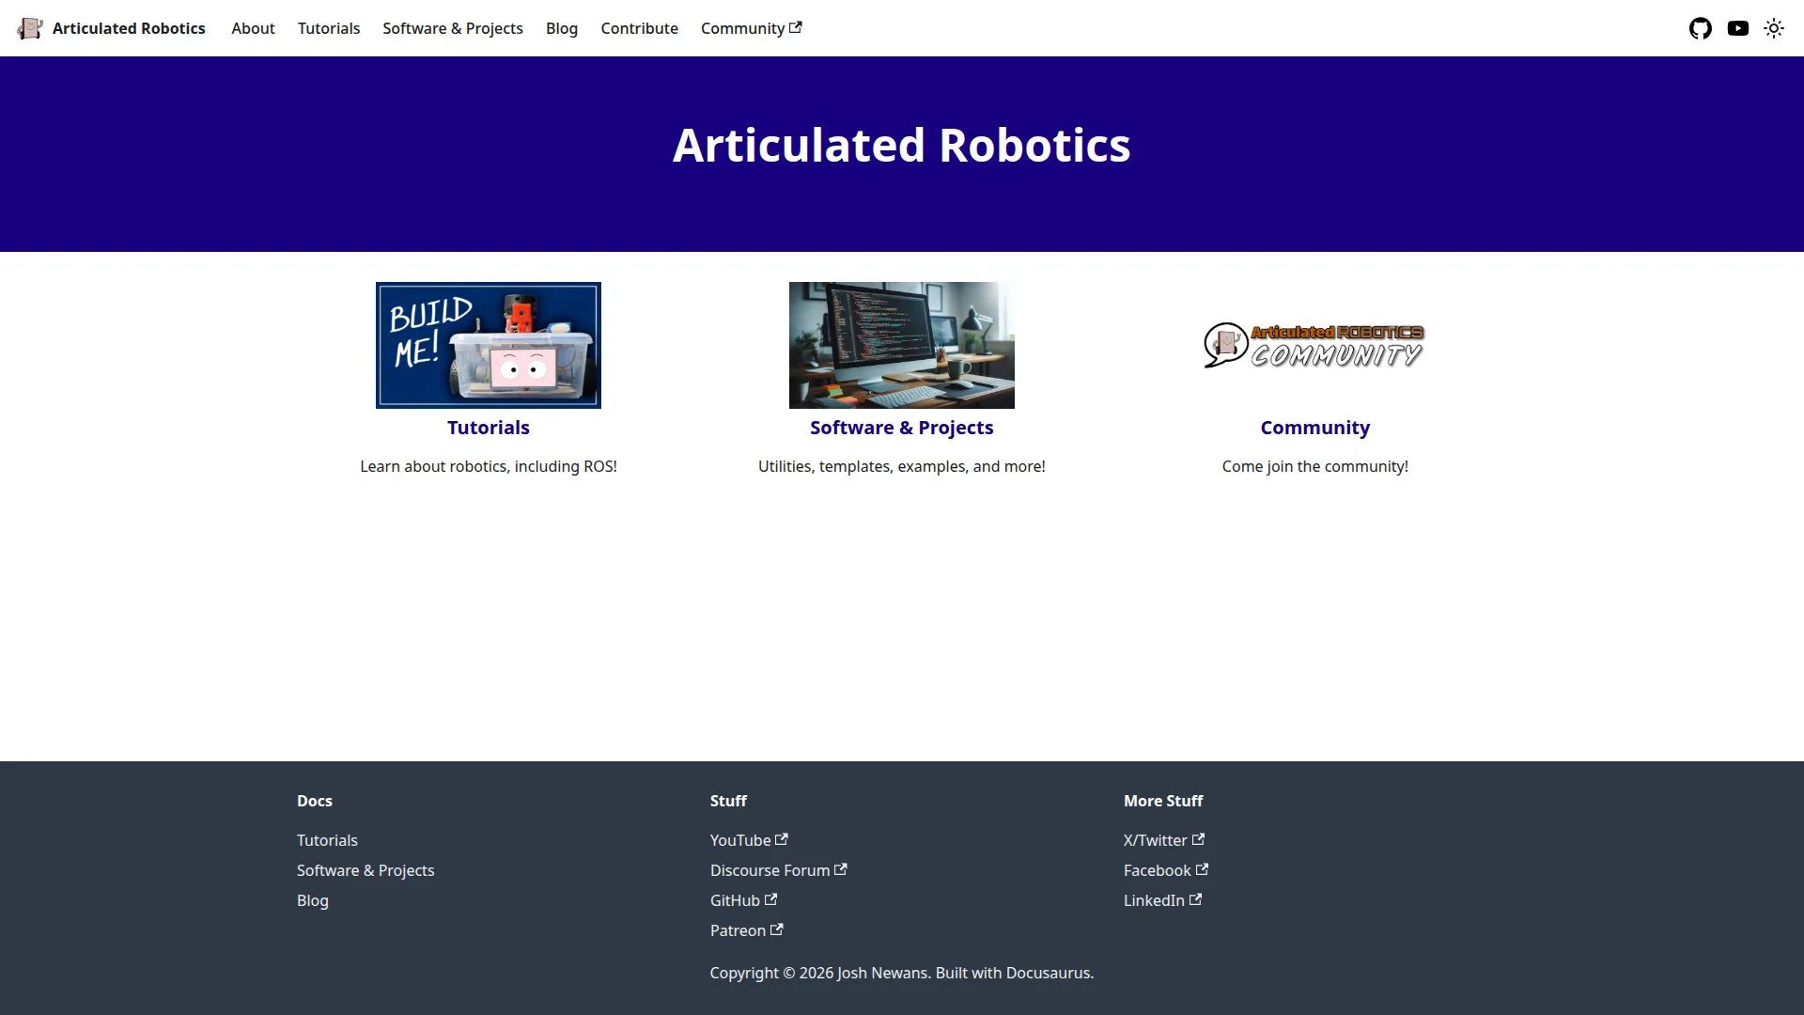This screenshot has width=1804, height=1015.
Task: Open Software & Projects in the navbar
Action: (x=453, y=28)
